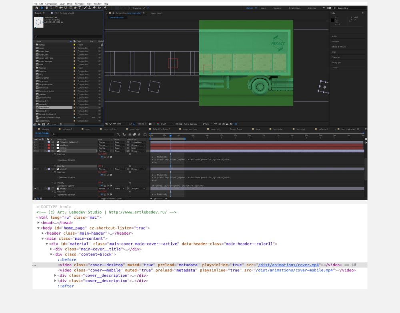The height and width of the screenshot is (313, 400).
Task: Expand the head element in HTML tree
Action: point(39,223)
